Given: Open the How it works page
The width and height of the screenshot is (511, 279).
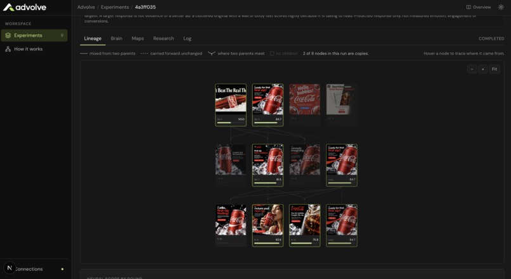Looking at the screenshot, I should [34, 49].
